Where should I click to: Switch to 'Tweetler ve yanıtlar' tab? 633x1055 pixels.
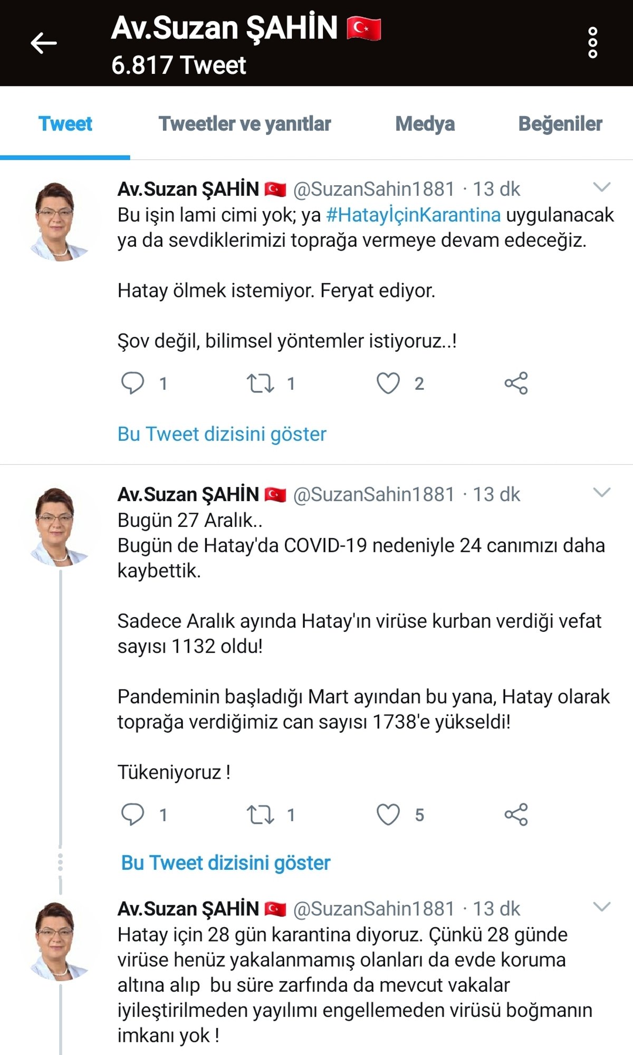coord(245,124)
